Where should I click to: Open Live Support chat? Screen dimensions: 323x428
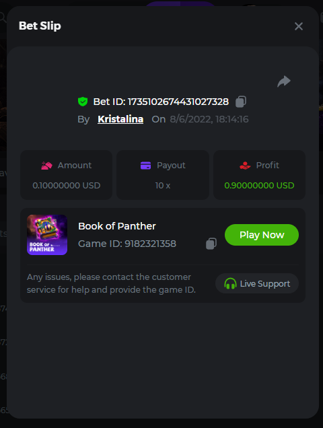click(257, 283)
